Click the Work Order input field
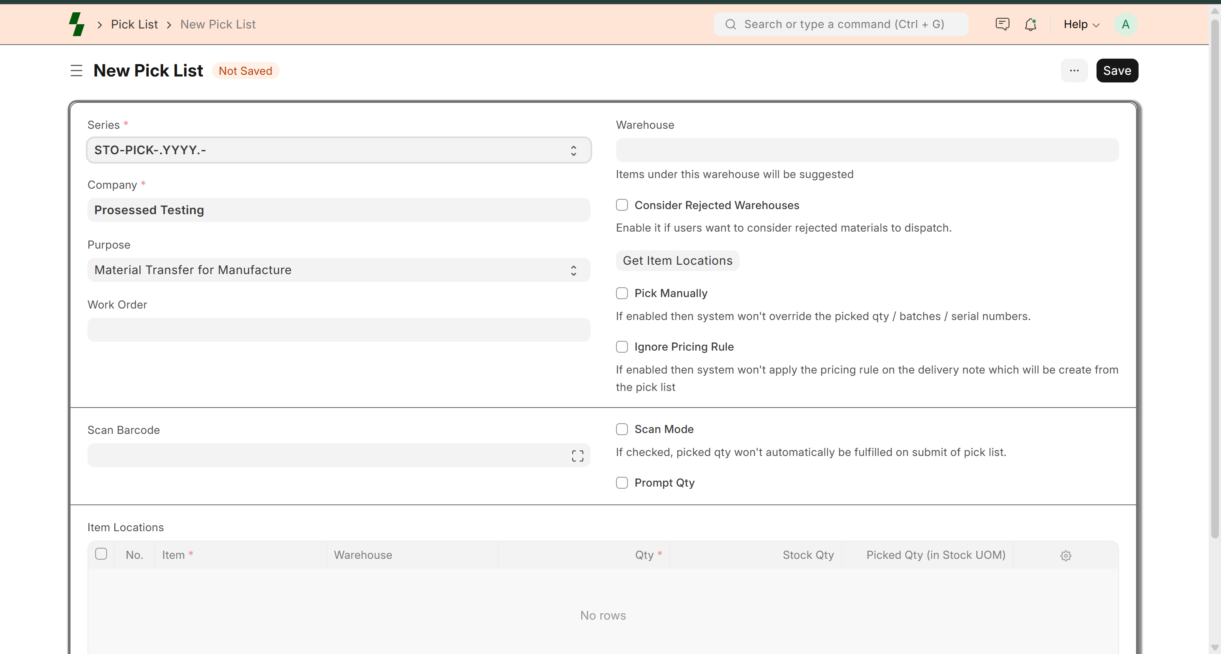The image size is (1221, 654). [x=339, y=330]
